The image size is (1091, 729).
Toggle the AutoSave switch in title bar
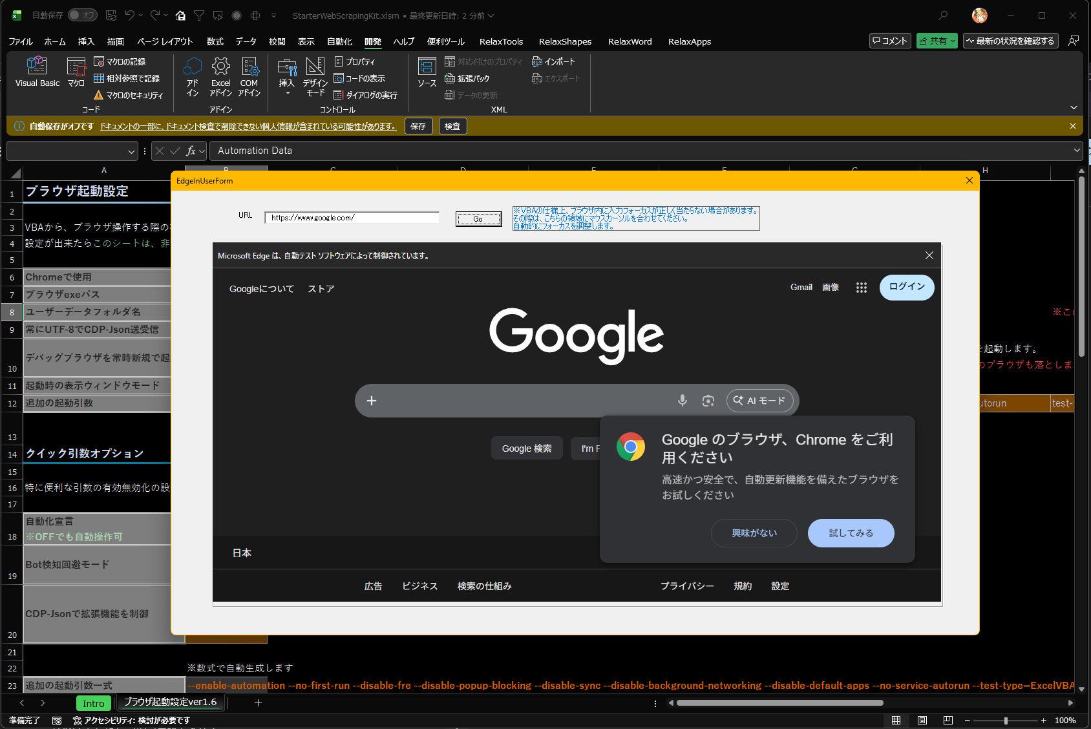click(82, 15)
